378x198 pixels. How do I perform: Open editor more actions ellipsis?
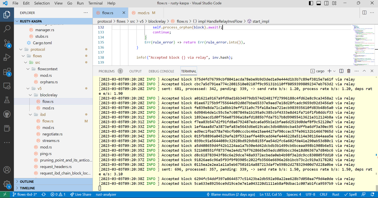(372, 13)
